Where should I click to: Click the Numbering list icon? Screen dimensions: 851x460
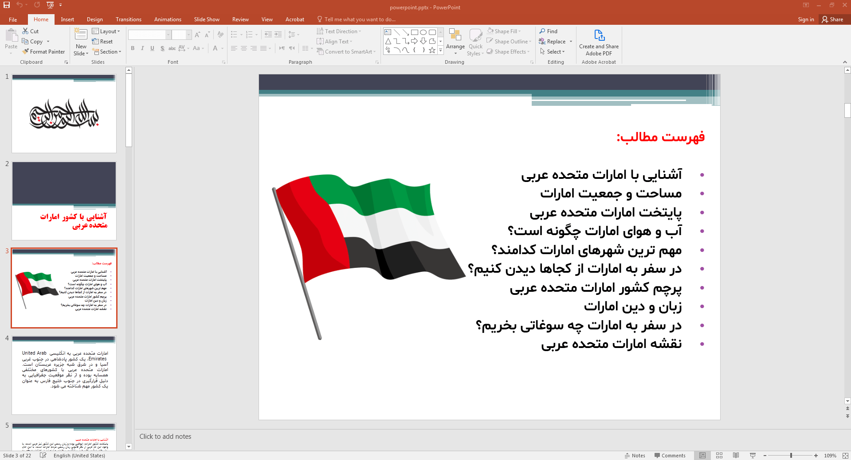point(249,35)
